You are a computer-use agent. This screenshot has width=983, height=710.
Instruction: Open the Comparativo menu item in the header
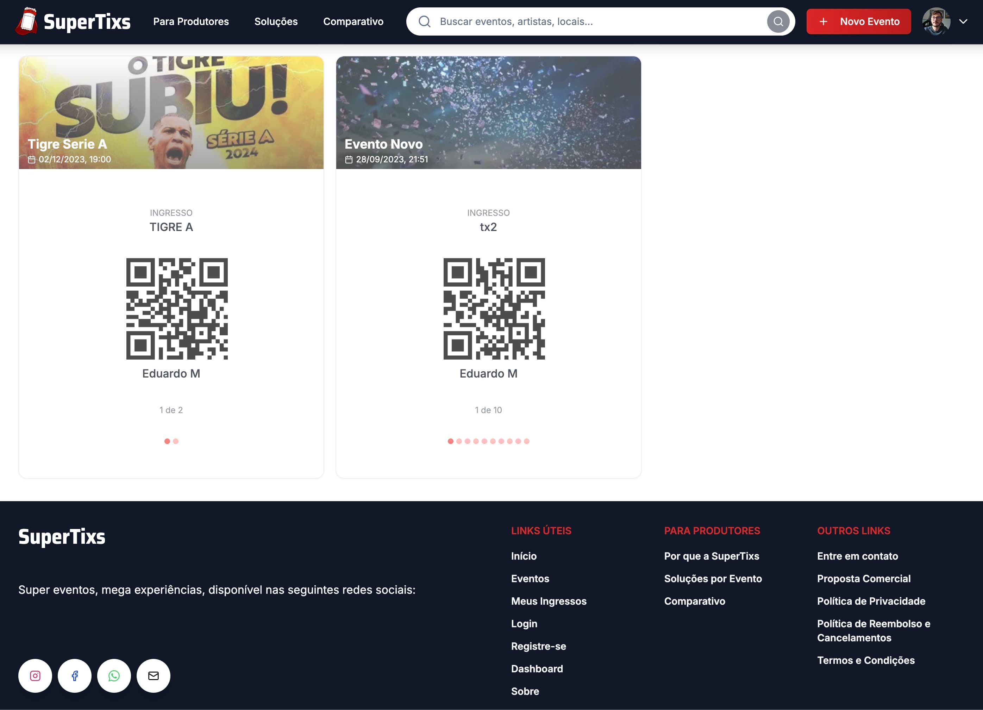point(353,21)
